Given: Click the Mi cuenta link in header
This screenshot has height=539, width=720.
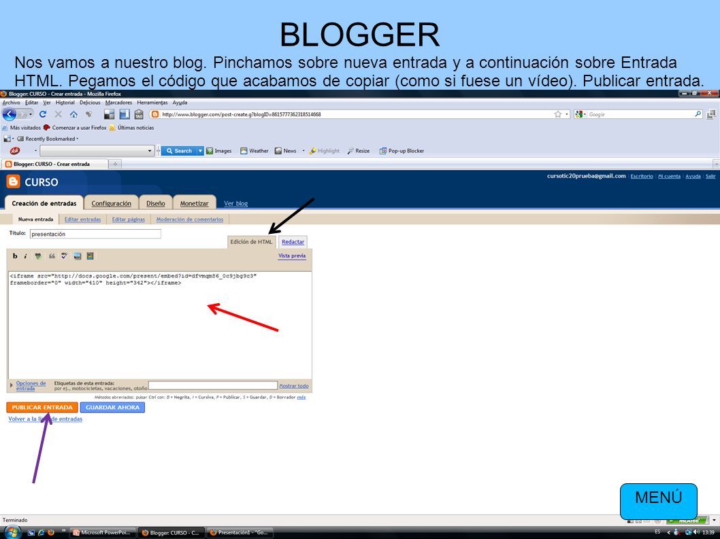Looking at the screenshot, I should tap(669, 176).
